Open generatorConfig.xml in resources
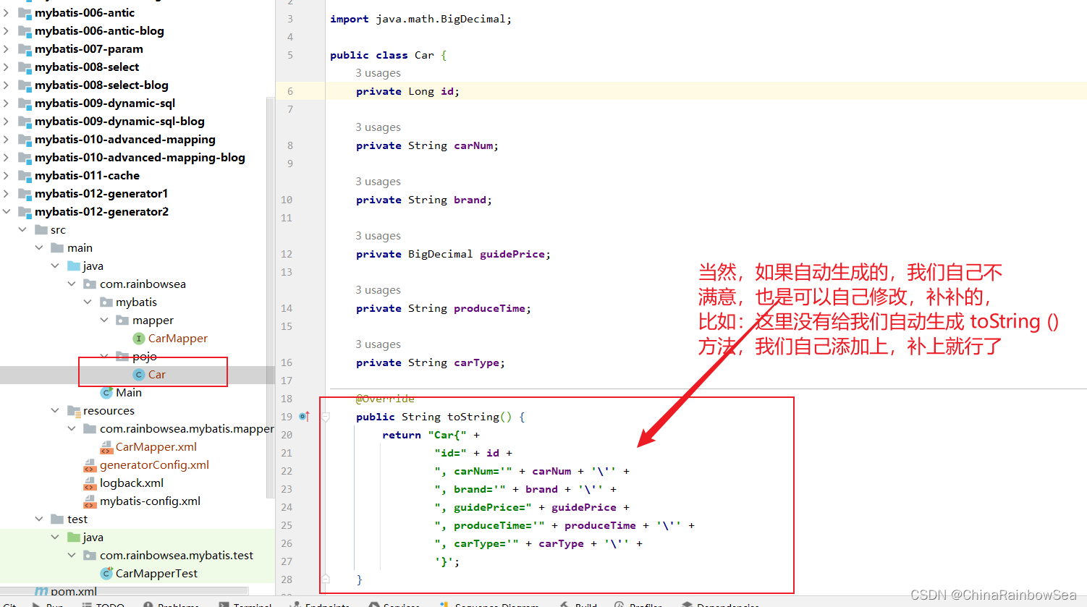Viewport: 1087px width, 607px height. tap(154, 465)
